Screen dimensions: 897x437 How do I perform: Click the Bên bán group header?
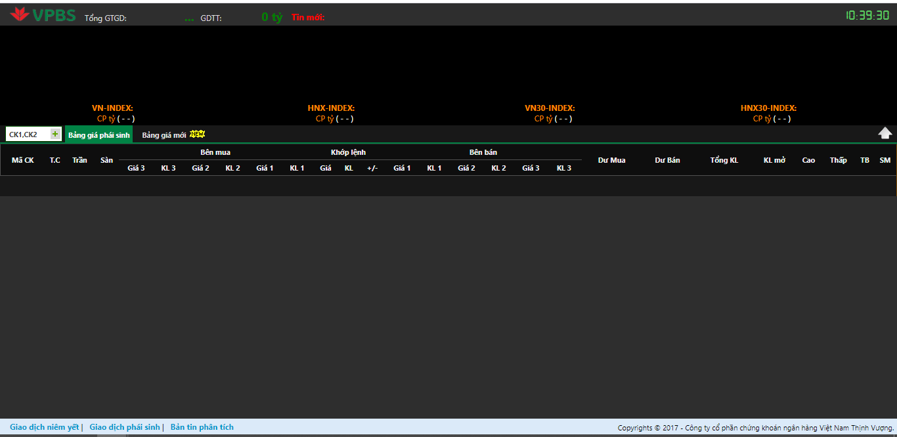pyautogui.click(x=483, y=152)
